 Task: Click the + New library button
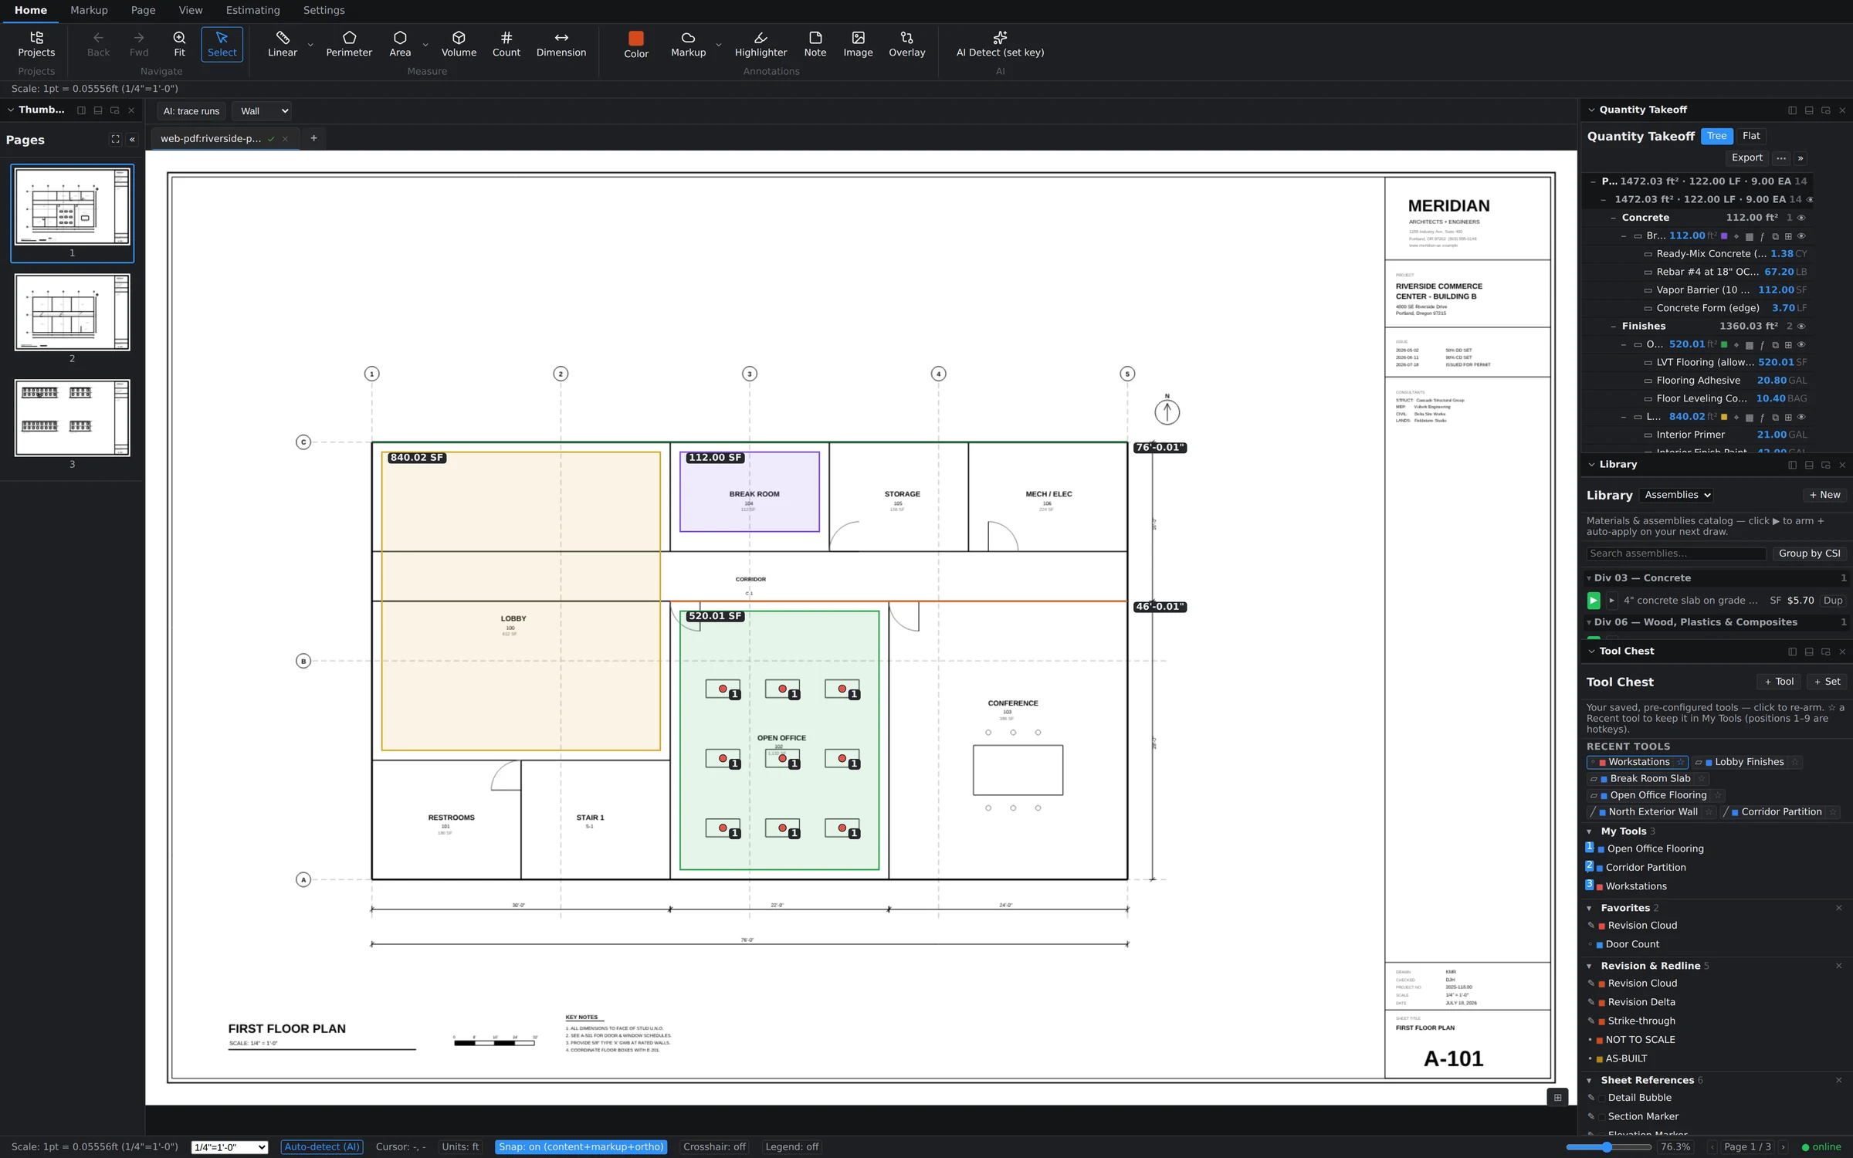(1824, 495)
